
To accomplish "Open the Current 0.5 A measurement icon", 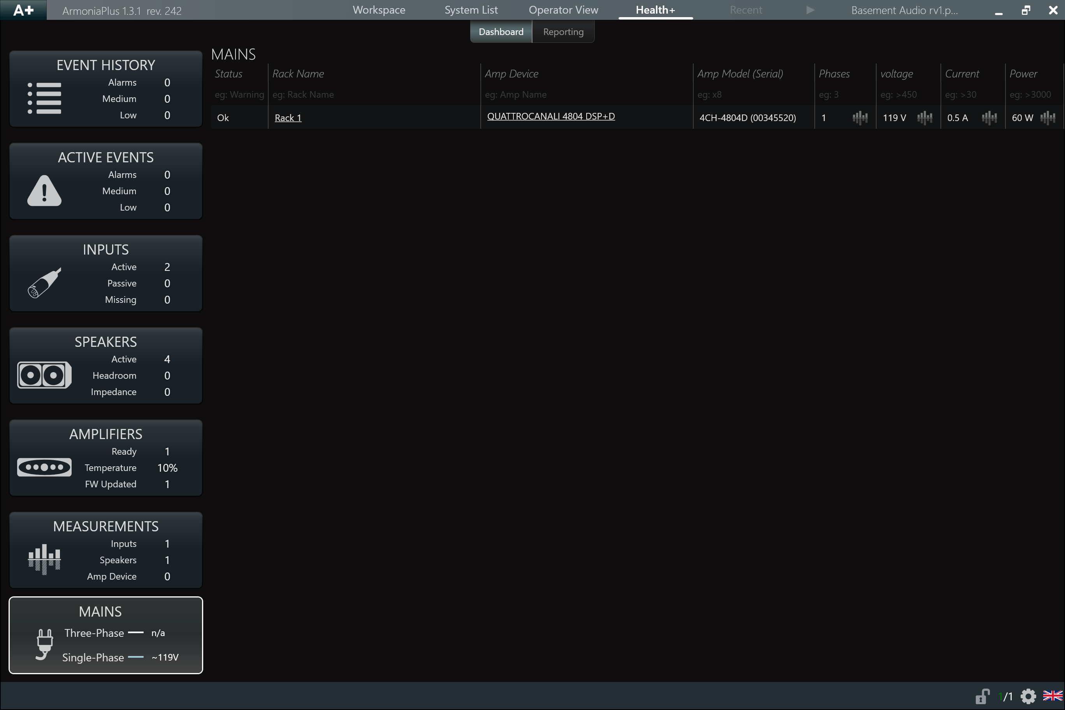I will [989, 118].
